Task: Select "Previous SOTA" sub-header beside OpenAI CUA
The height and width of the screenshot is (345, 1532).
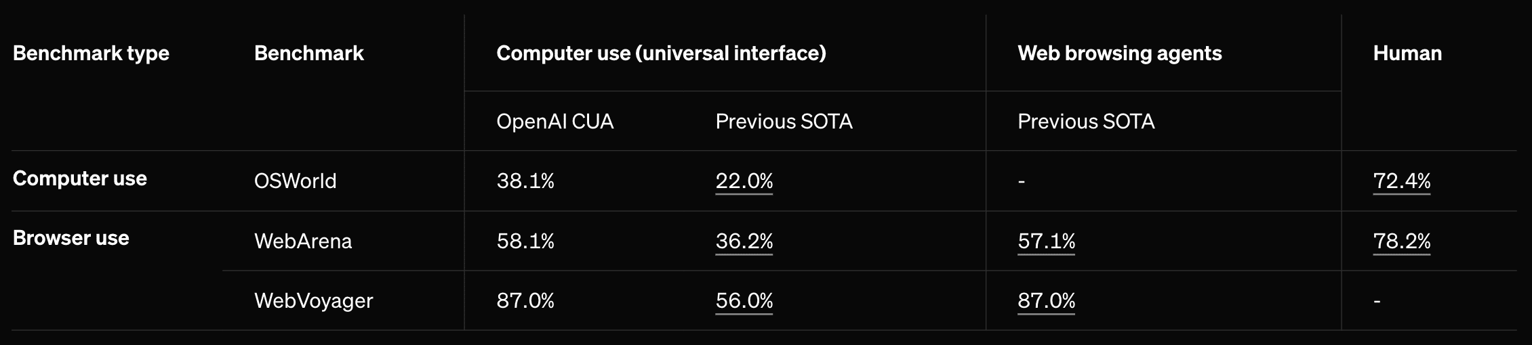Action: click(x=784, y=122)
